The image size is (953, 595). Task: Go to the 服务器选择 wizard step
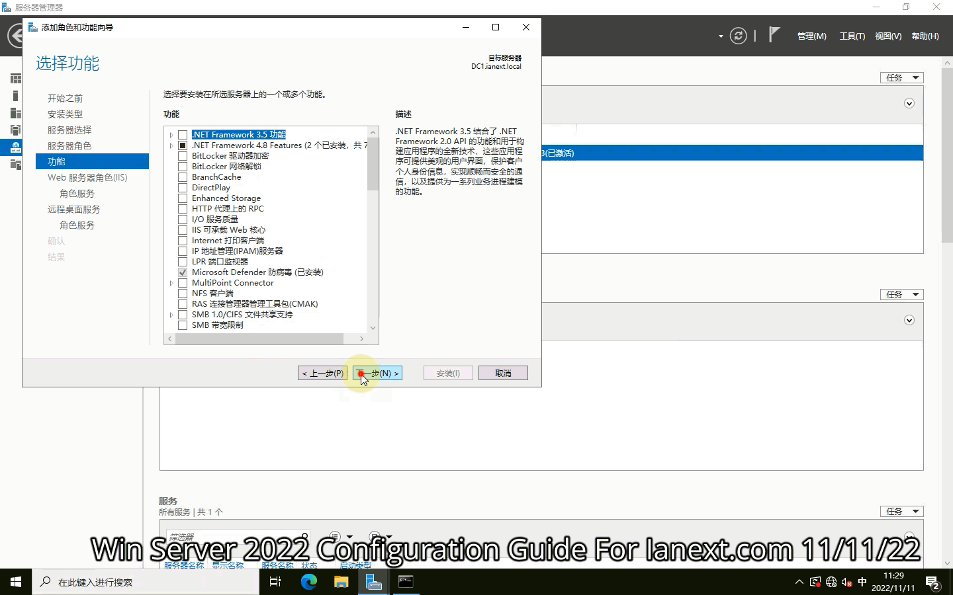point(69,130)
